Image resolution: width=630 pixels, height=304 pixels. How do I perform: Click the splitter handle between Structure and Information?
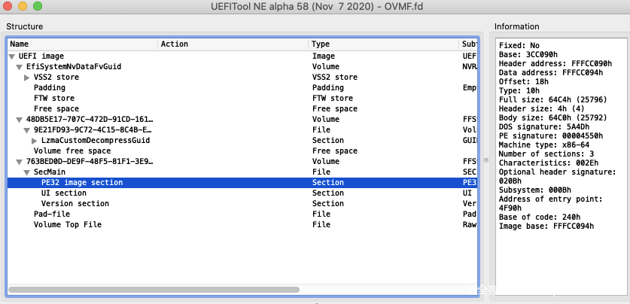pos(485,160)
